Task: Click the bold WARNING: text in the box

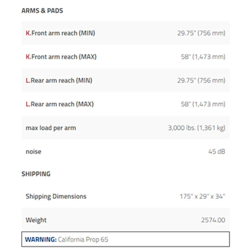Action: pos(41,240)
